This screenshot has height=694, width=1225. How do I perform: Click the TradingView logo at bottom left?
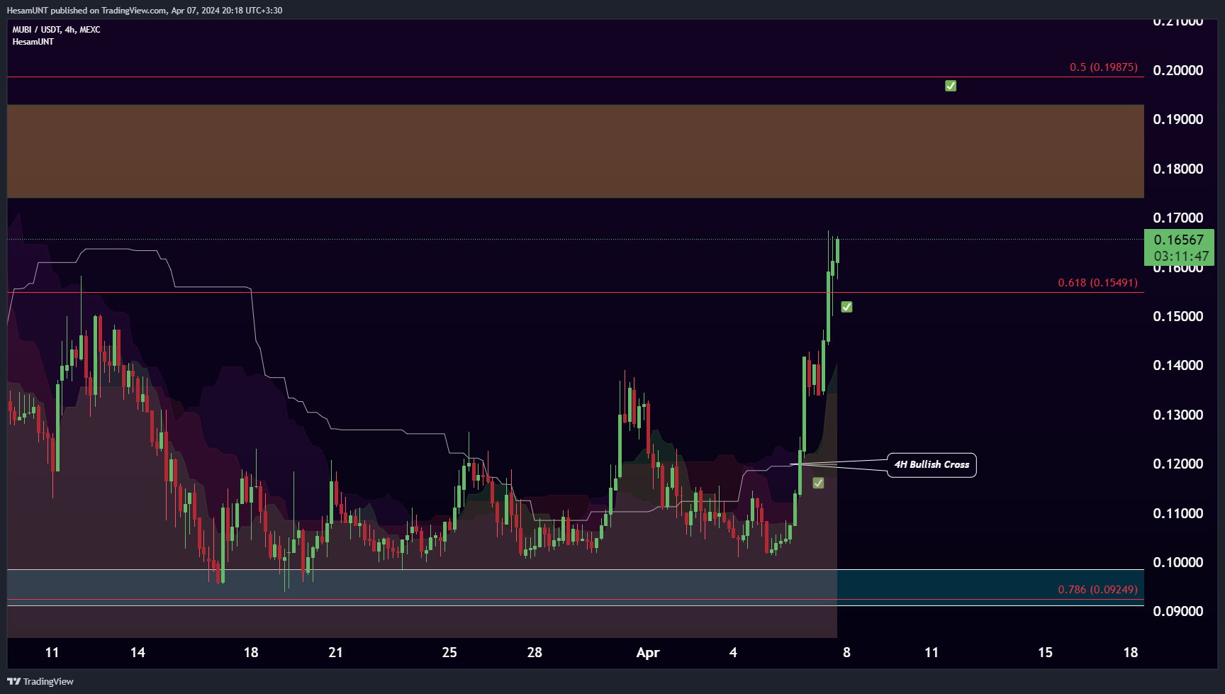(x=40, y=681)
